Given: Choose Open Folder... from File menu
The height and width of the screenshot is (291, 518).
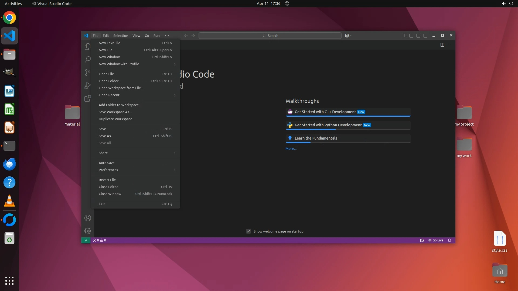Looking at the screenshot, I should pos(110,81).
